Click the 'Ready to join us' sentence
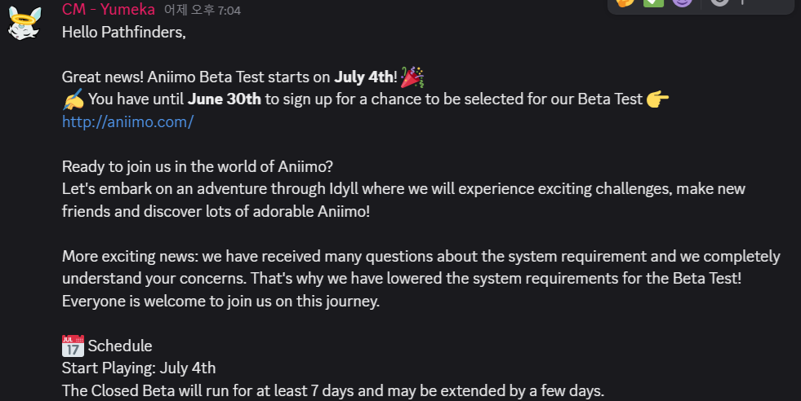 click(197, 166)
